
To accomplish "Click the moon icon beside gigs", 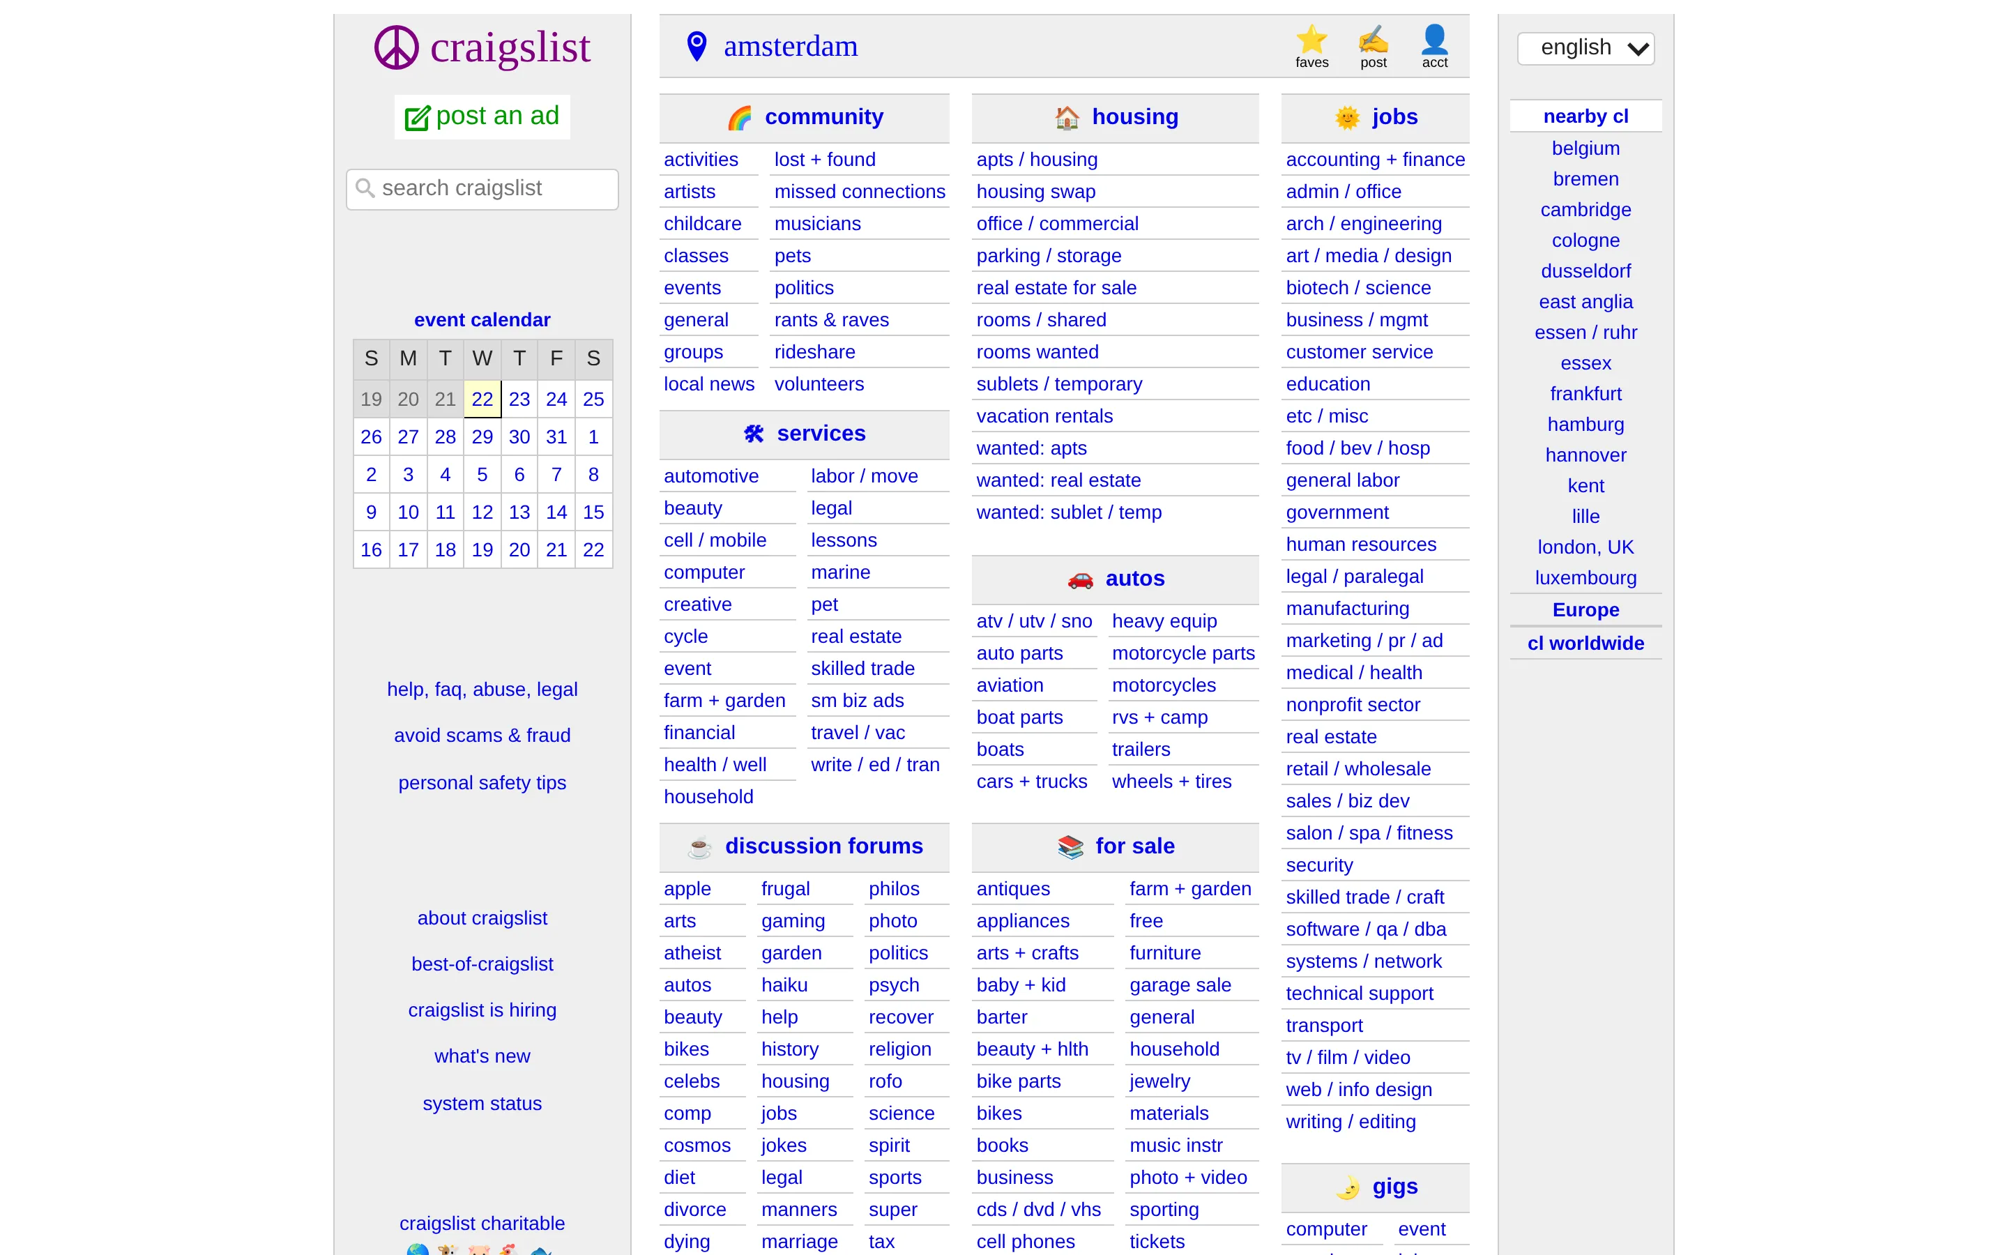I will point(1348,1188).
